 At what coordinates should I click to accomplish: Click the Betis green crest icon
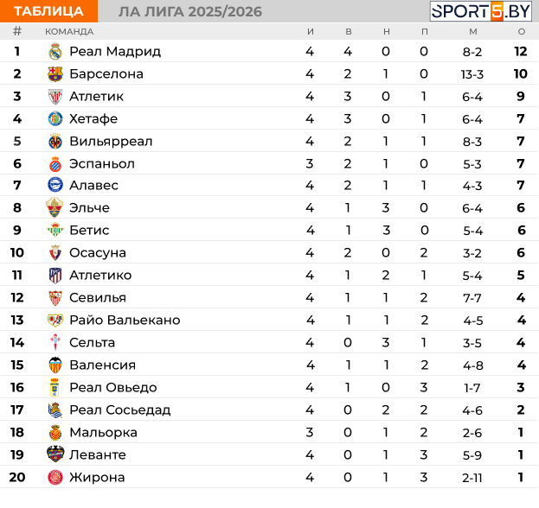(55, 230)
